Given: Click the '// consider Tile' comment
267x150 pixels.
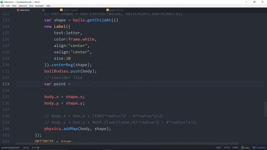Looking at the screenshot, I should pyautogui.click(x=63, y=78).
